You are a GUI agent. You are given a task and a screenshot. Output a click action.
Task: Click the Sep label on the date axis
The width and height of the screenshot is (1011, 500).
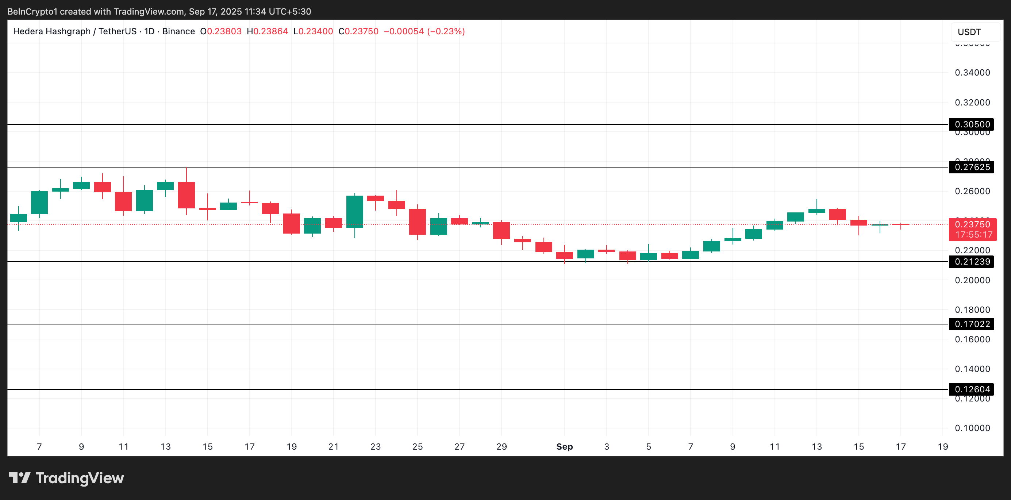pyautogui.click(x=564, y=447)
